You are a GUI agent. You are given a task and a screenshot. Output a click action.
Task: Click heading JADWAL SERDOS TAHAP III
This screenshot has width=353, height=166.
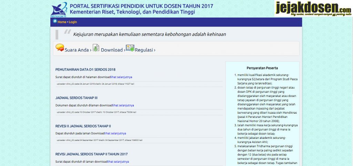coord(76,98)
